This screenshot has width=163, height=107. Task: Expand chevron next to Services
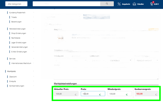tap(34, 58)
